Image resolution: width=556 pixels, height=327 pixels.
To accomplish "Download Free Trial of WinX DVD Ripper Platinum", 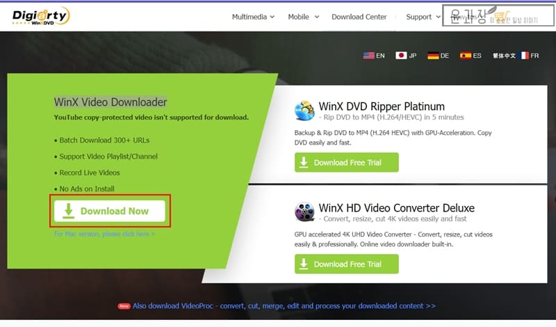I will 346,162.
